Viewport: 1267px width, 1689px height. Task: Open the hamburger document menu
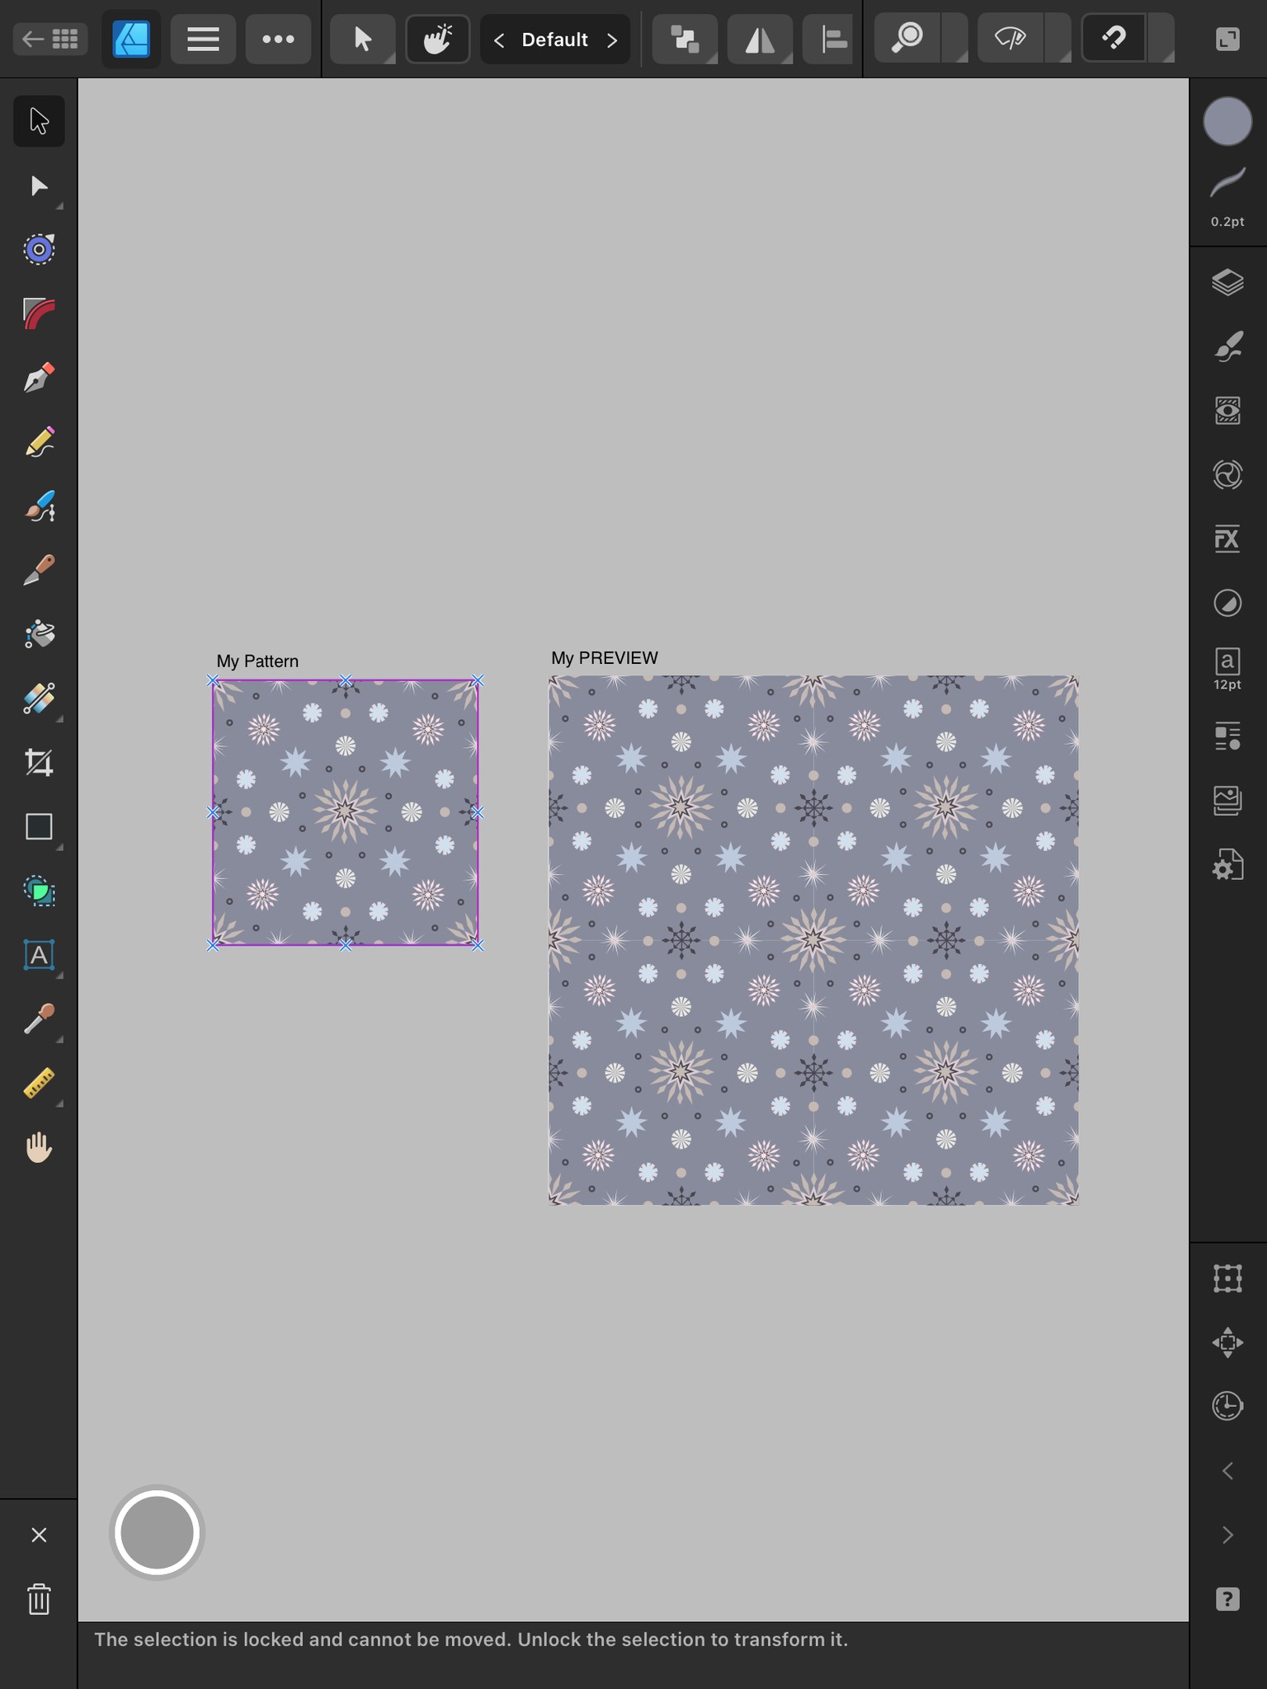tap(203, 39)
